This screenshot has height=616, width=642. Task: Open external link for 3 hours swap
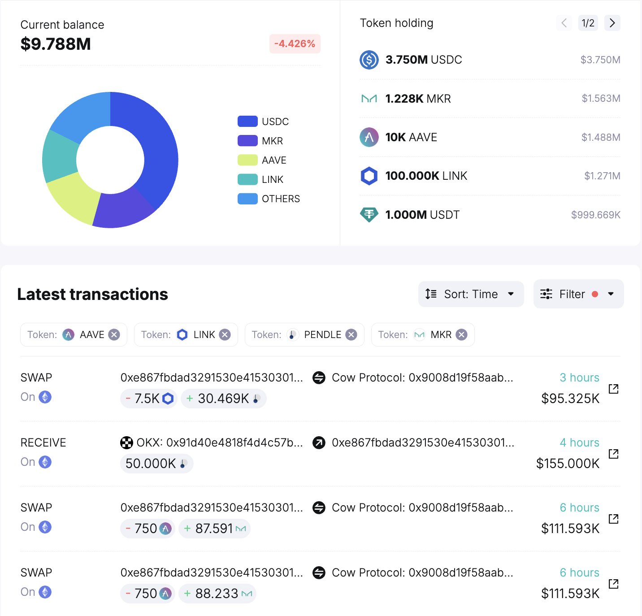613,389
